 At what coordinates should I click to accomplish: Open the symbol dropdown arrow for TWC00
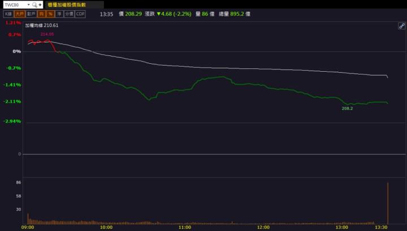[28, 5]
